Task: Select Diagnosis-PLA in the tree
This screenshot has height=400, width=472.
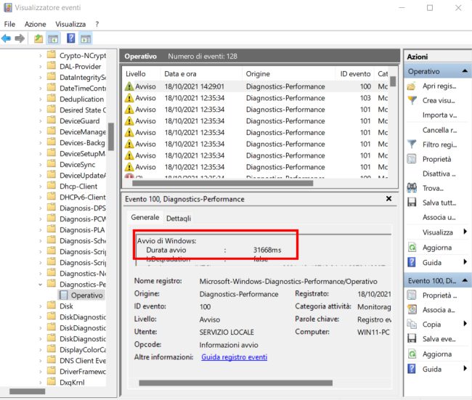Action: tap(82, 230)
